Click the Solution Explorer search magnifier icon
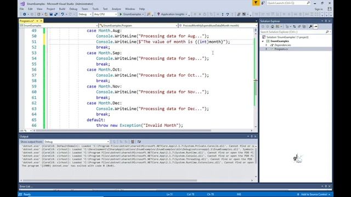The height and width of the screenshot is (197, 351). click(x=327, y=32)
